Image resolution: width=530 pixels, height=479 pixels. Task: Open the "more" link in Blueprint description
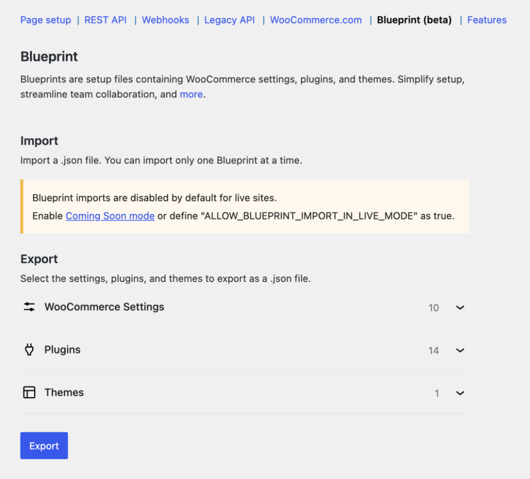[x=191, y=95]
